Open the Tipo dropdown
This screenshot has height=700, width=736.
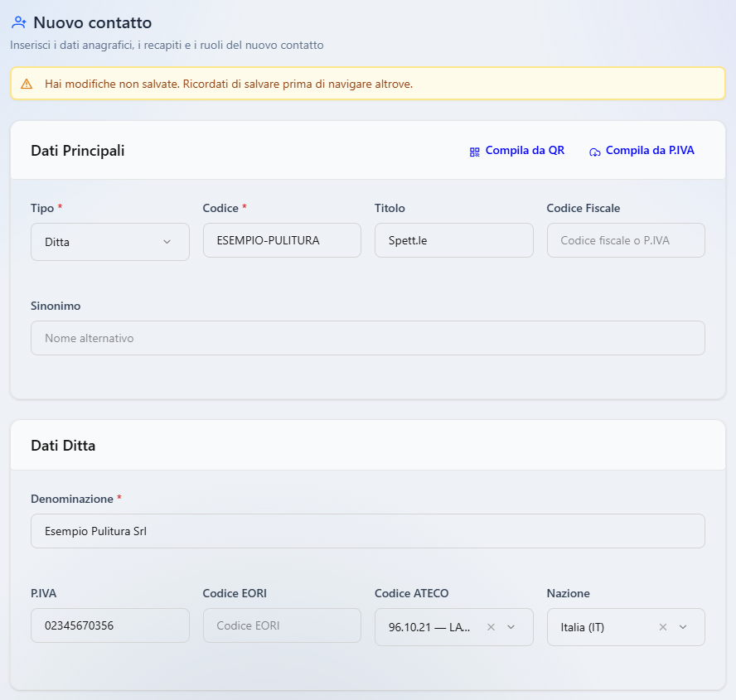pos(110,242)
